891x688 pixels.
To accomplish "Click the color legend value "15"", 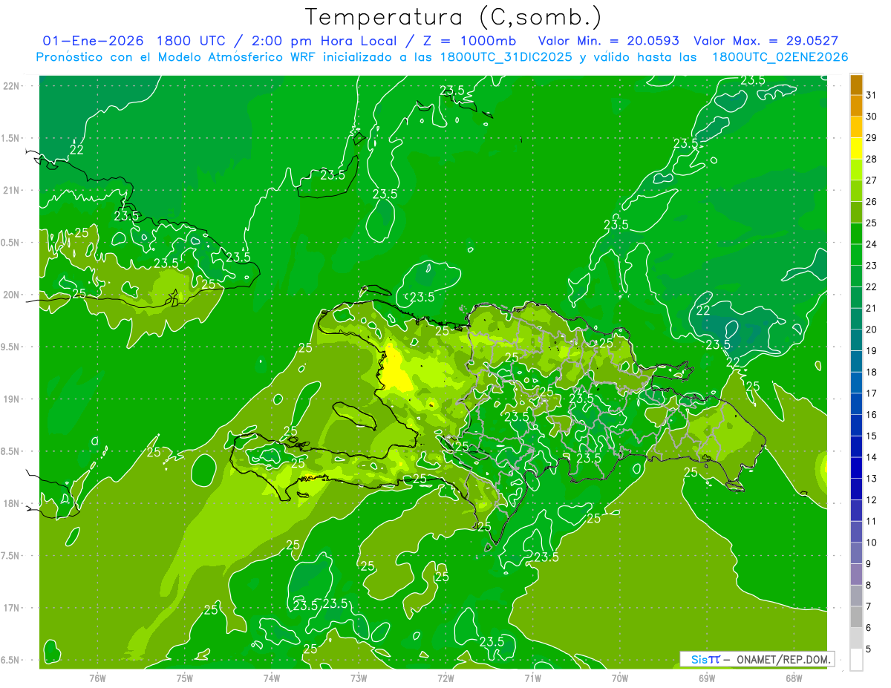I will pos(872,436).
